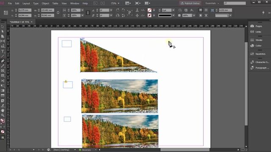Click the Quick Apply lightning icon
The height and width of the screenshot is (152, 271).
[x=263, y=13]
